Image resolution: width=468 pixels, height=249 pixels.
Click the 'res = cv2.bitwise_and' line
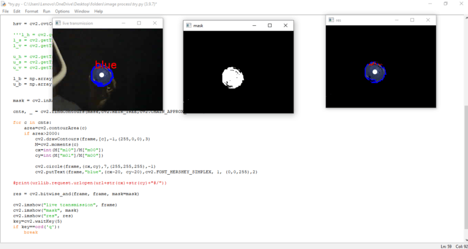coord(76,194)
